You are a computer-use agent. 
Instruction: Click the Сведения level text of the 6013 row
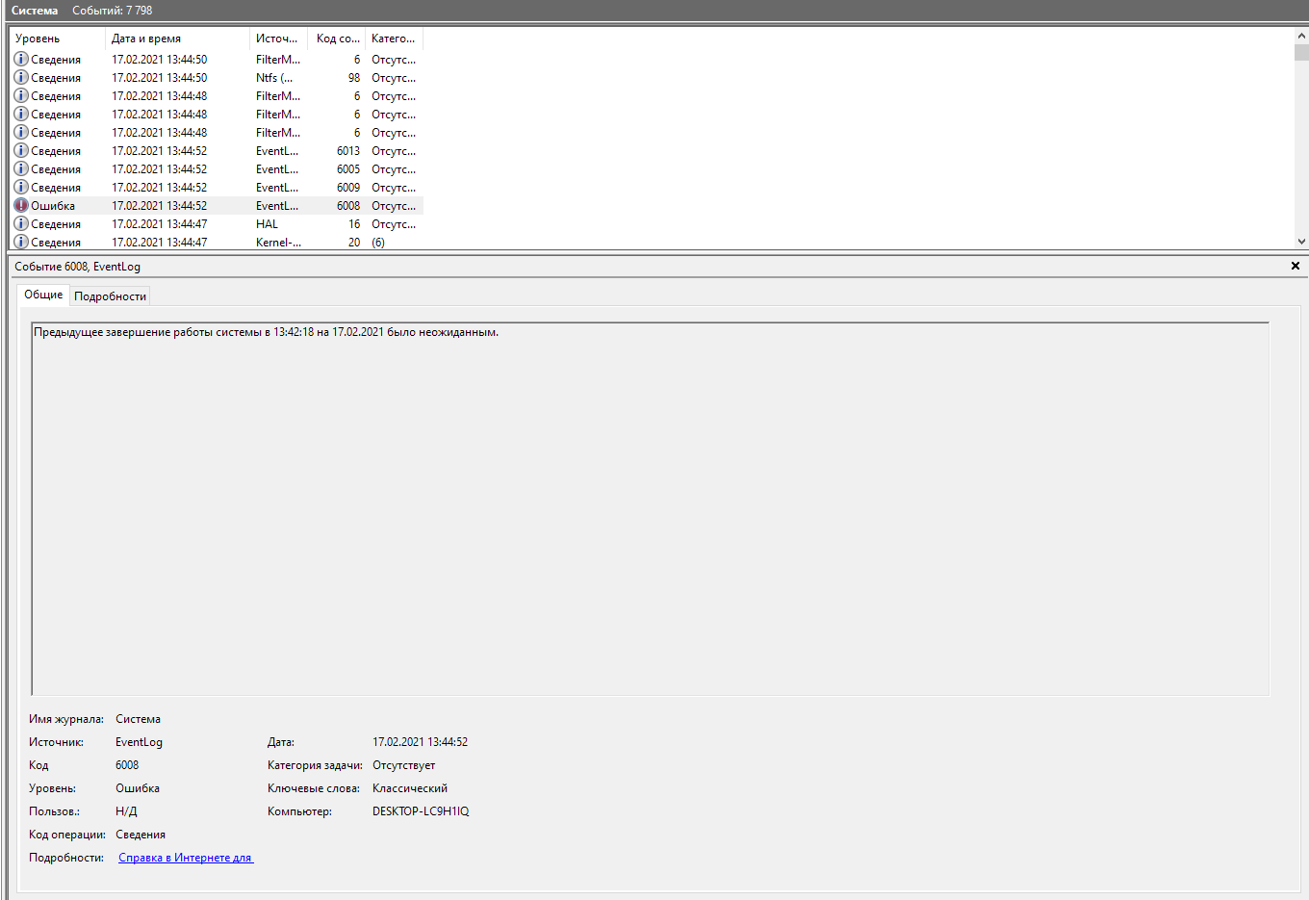(x=56, y=151)
